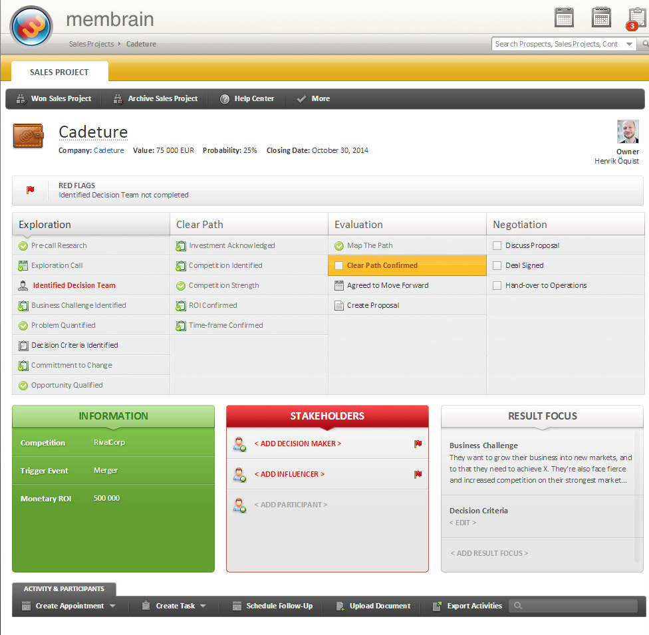
Task: Click Export Activities button
Action: tap(467, 606)
